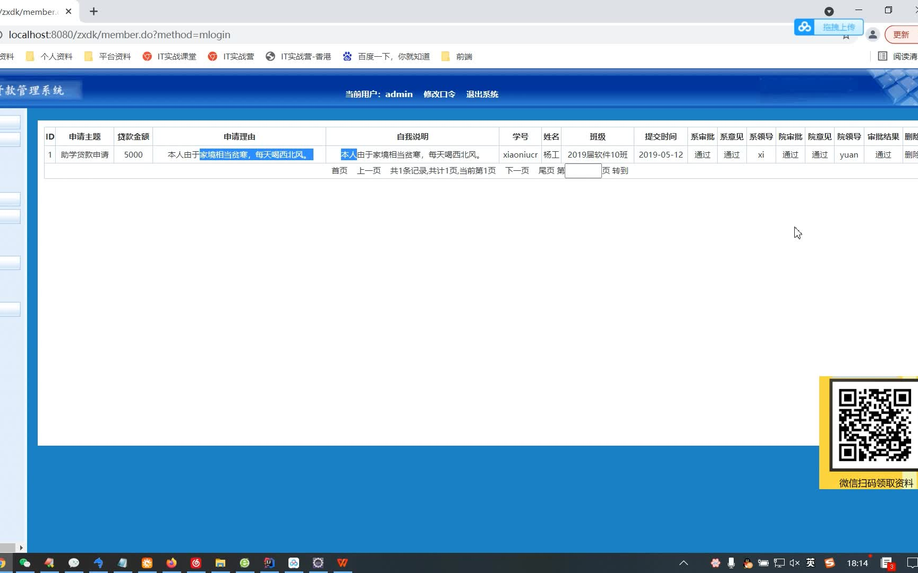This screenshot has width=918, height=573.
Task: Click 退出系统 to log out
Action: pos(482,94)
